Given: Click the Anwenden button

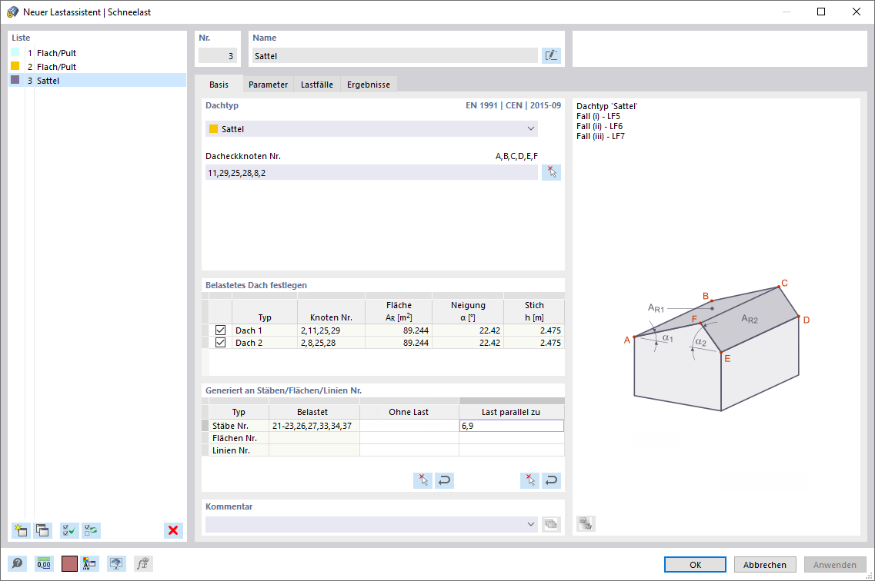Looking at the screenshot, I should coord(835,564).
